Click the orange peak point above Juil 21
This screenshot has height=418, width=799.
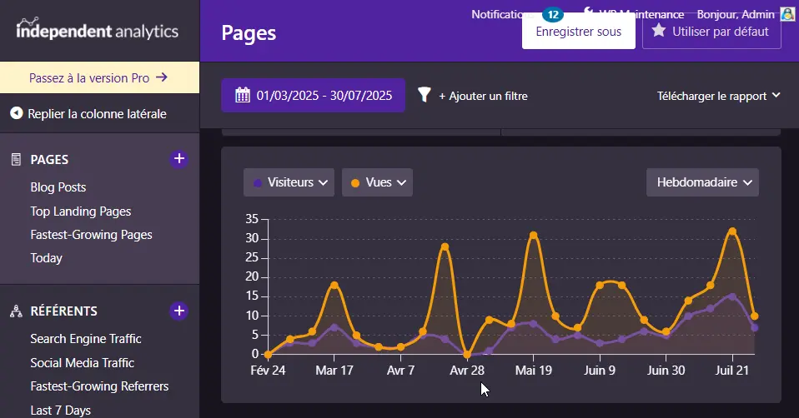coord(732,231)
